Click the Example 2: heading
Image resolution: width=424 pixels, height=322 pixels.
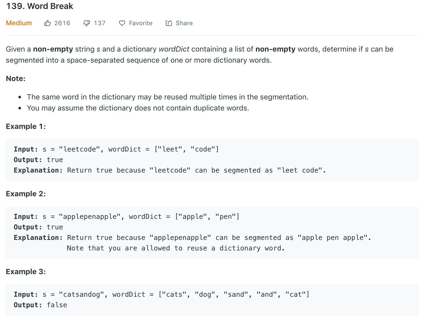click(26, 194)
